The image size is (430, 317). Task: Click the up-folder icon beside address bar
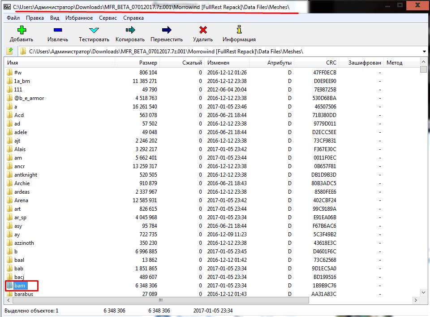click(9, 52)
